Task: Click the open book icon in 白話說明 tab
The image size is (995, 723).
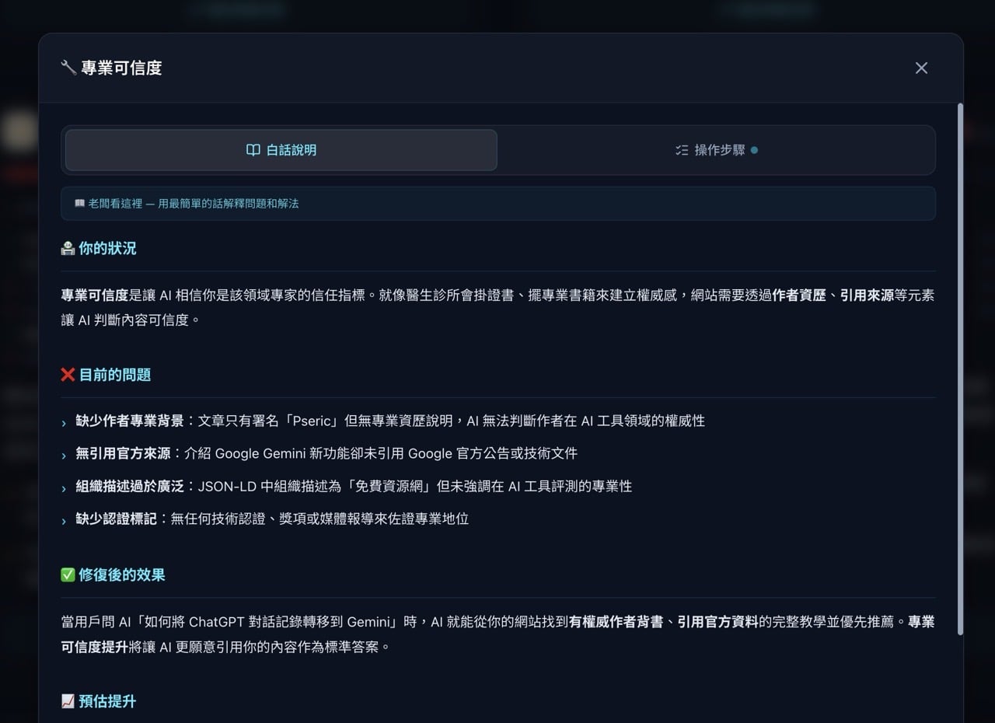Action: (x=253, y=150)
